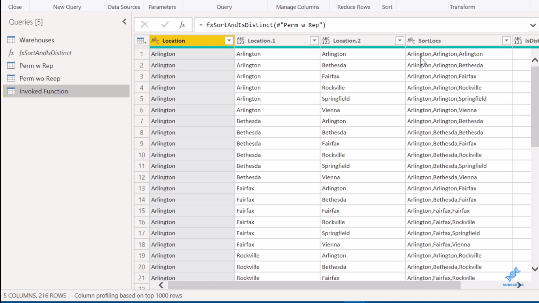Click Location.1 'Rockville' in row 19
Screen dimensions: 539x303
coord(277,256)
